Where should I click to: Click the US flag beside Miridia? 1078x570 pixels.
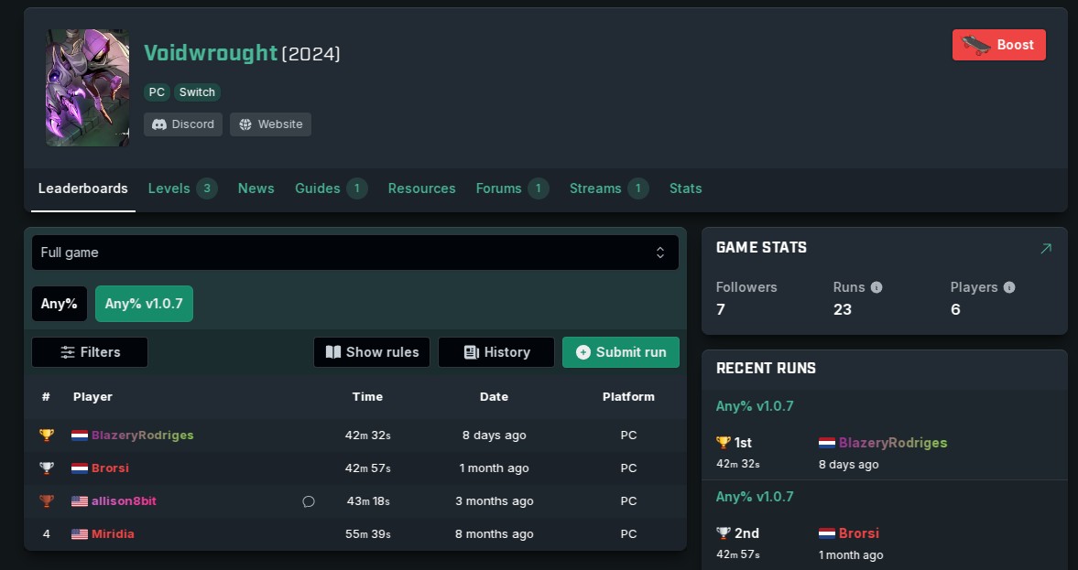80,534
